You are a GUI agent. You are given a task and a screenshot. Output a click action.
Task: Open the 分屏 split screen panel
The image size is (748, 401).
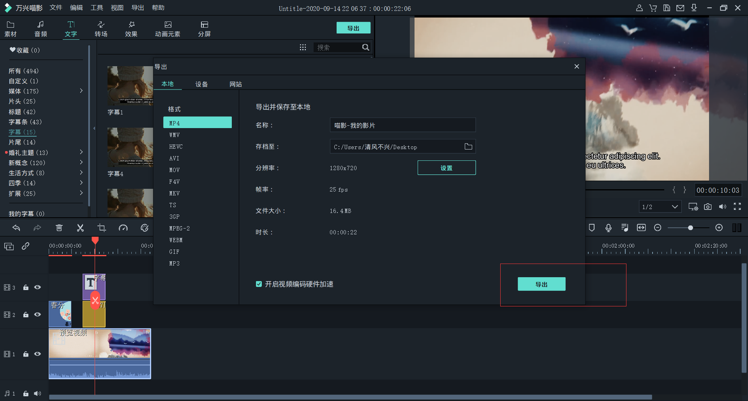[204, 29]
